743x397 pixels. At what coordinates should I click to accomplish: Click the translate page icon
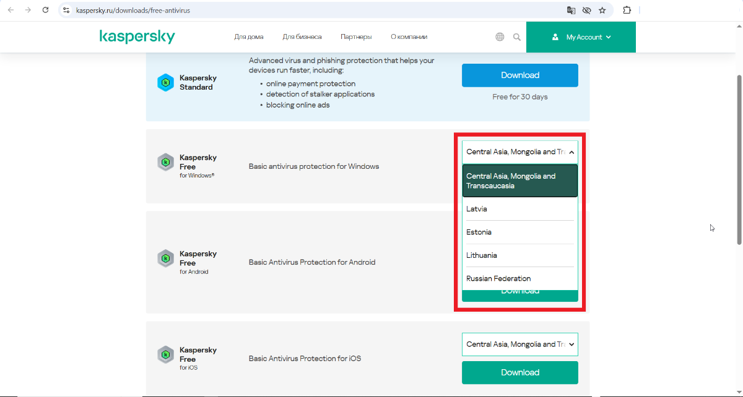(571, 11)
